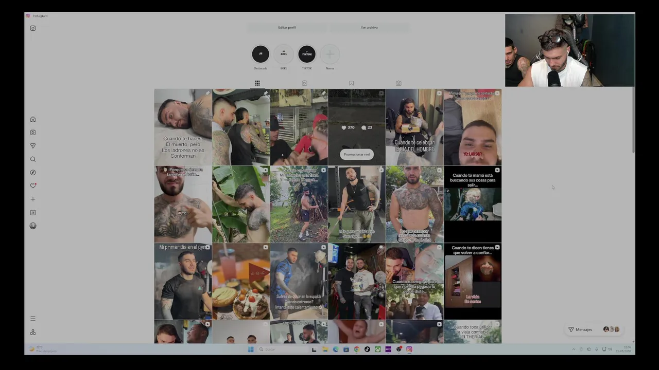659x370 pixels.
Task: Open the dashboard chart icon in sidebar
Action: [33, 212]
